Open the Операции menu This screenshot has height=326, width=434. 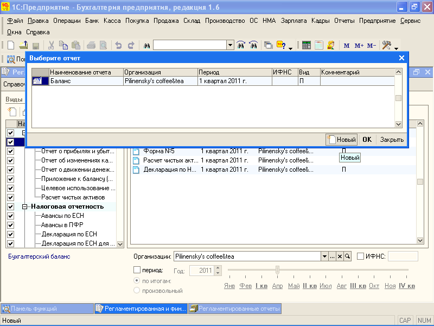[67, 21]
